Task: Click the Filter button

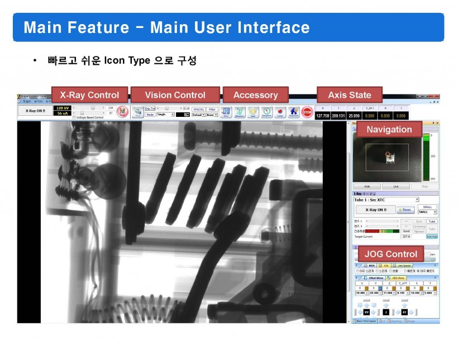Action: [212, 110]
